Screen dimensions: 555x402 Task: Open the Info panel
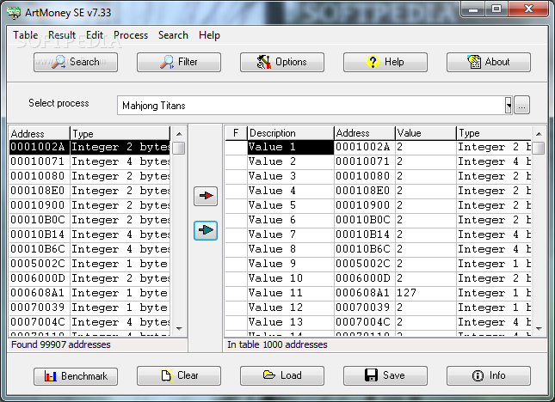click(489, 376)
